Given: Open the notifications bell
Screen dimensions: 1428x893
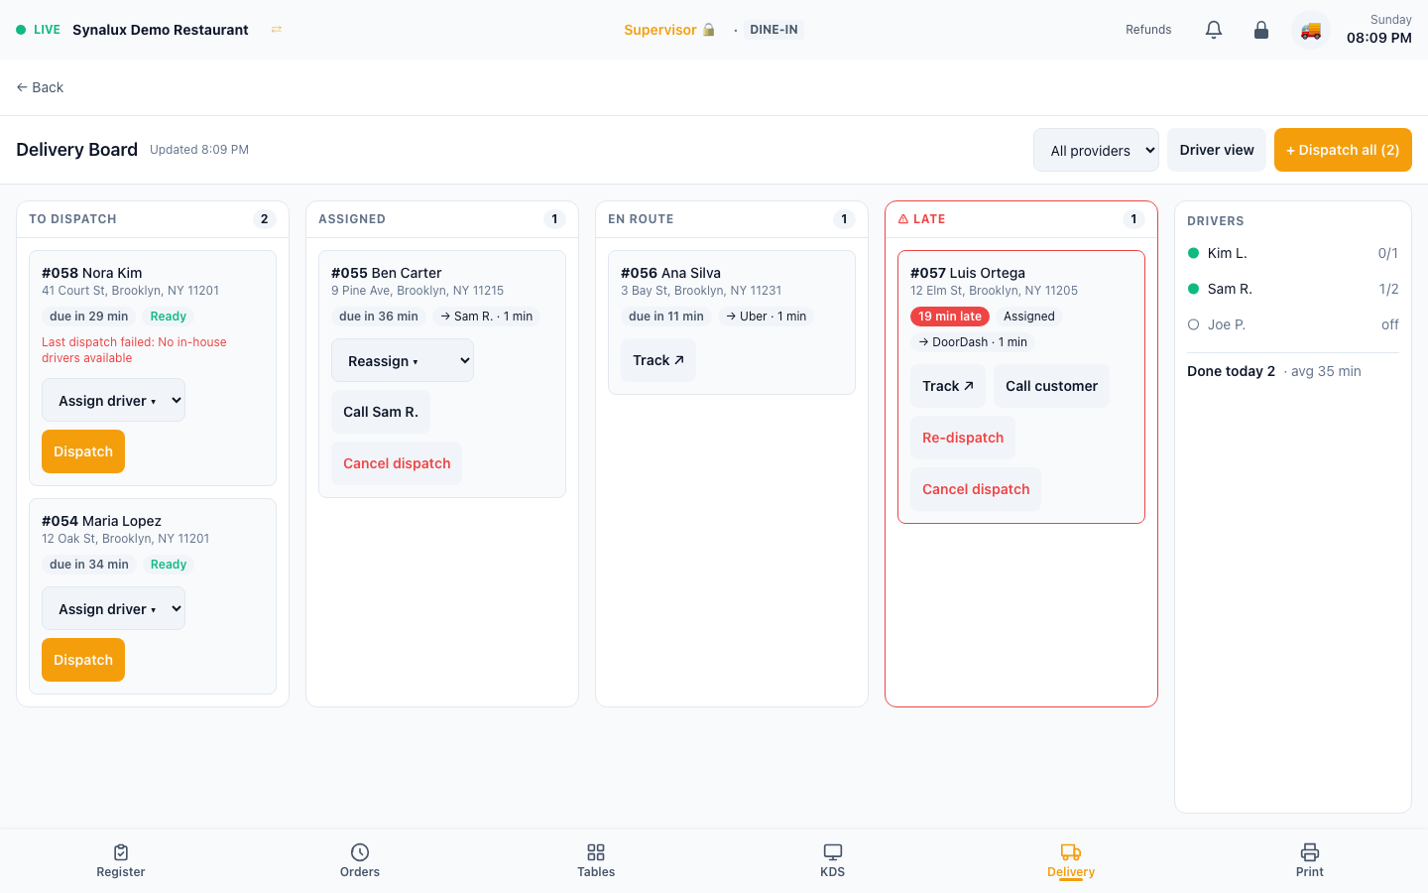Looking at the screenshot, I should click(x=1214, y=30).
